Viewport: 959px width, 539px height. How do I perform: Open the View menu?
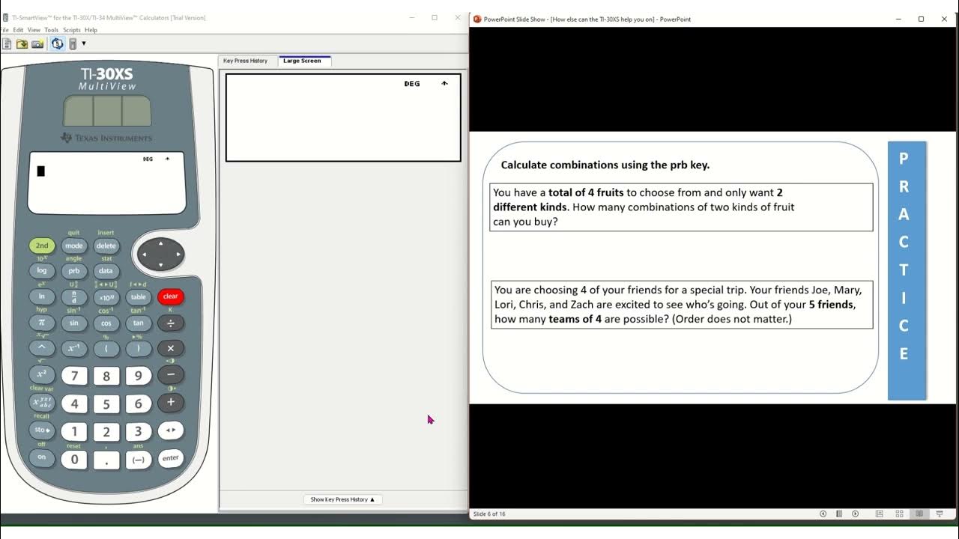pyautogui.click(x=34, y=30)
